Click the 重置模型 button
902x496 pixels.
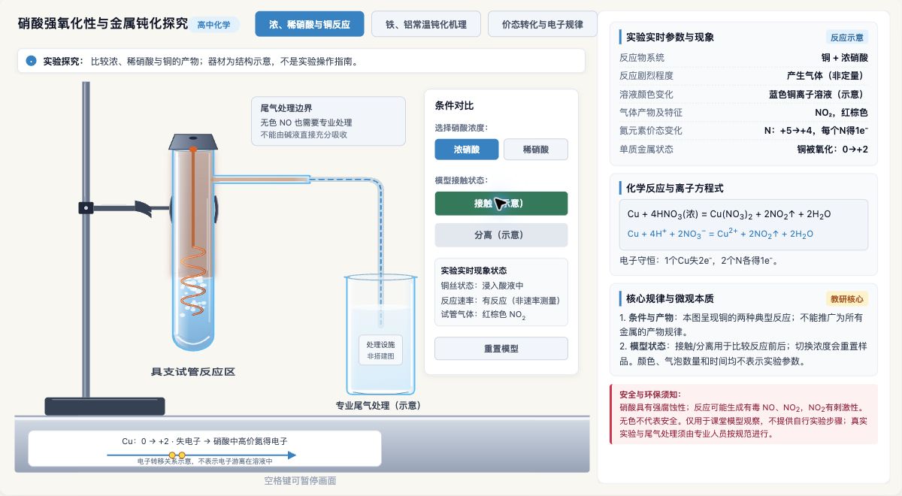[x=501, y=349]
